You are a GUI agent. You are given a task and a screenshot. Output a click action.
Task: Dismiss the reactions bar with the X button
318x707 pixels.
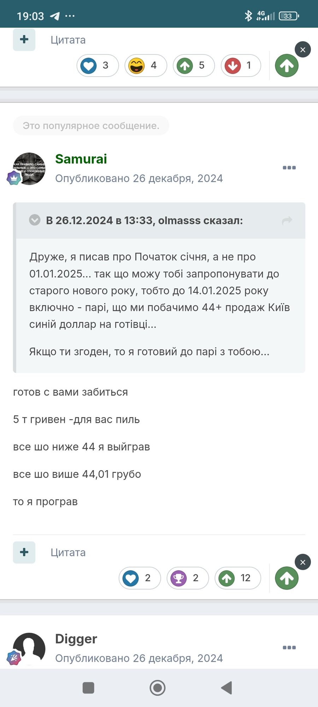coord(303,50)
